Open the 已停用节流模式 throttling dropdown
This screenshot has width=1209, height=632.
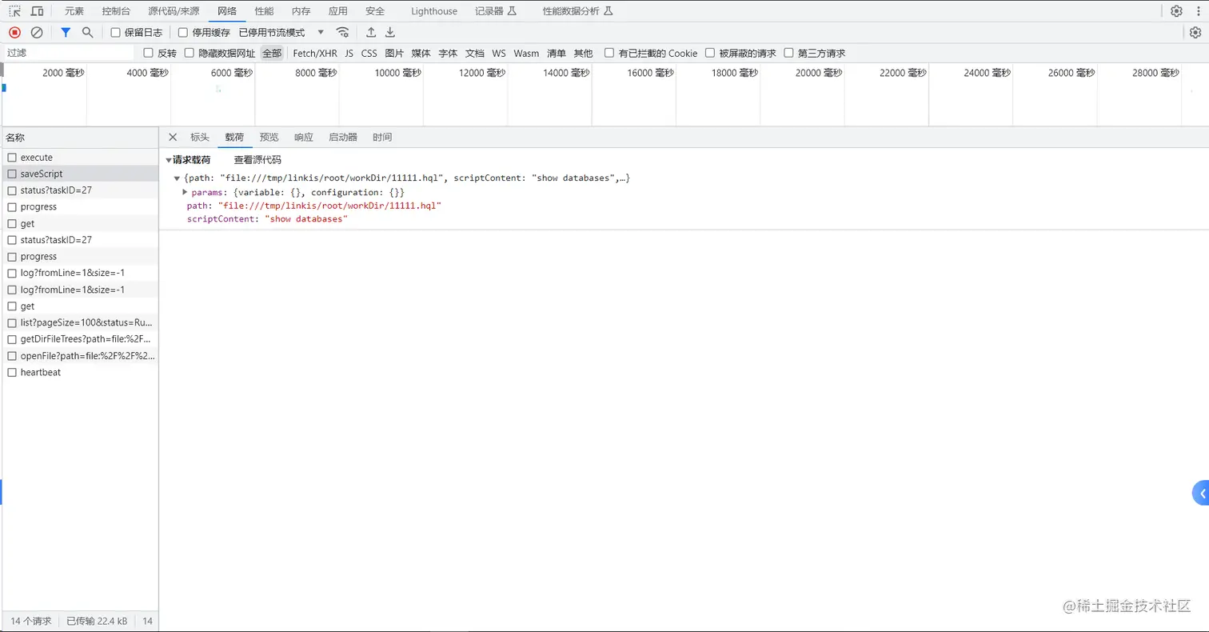click(281, 33)
